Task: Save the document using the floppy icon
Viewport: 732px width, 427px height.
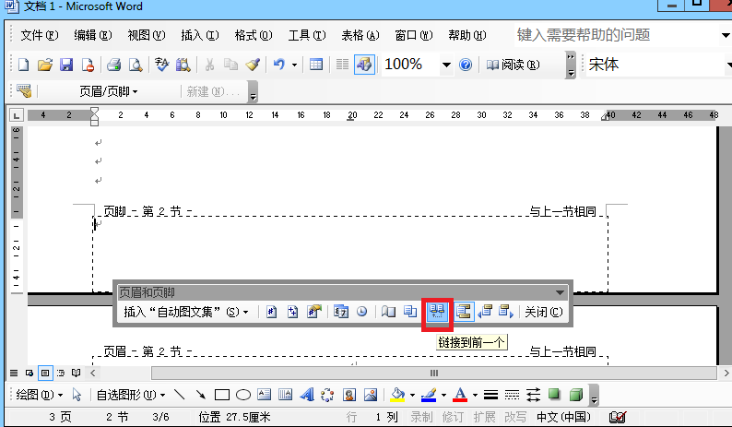Action: pos(66,65)
